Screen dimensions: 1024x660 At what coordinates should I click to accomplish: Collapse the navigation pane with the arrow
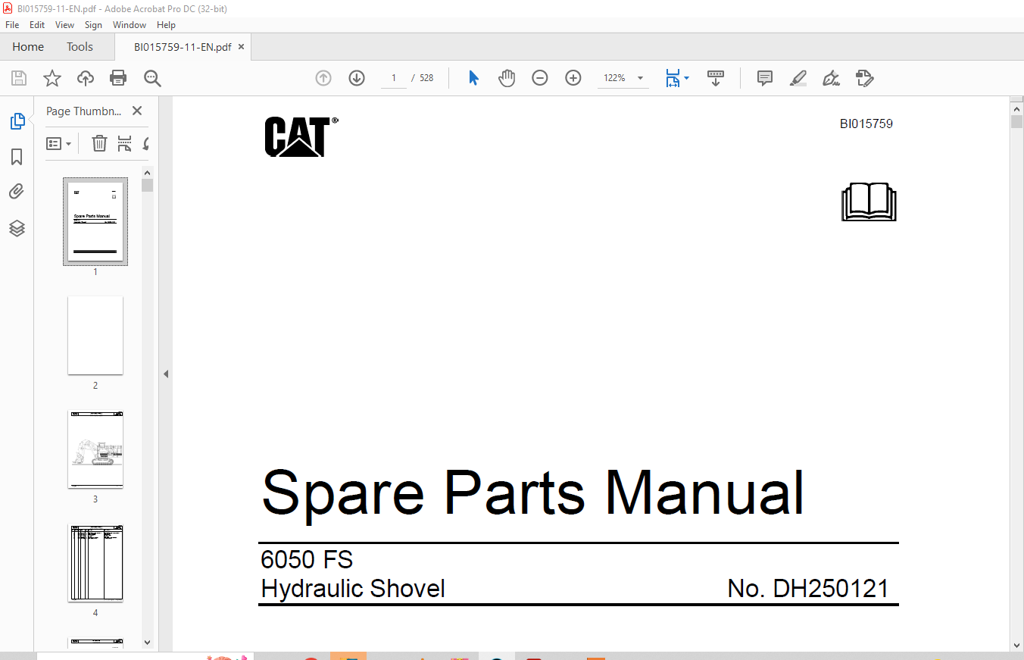pos(166,374)
